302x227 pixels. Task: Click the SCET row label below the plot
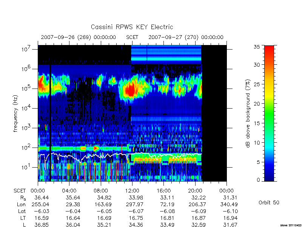[x=20, y=191]
